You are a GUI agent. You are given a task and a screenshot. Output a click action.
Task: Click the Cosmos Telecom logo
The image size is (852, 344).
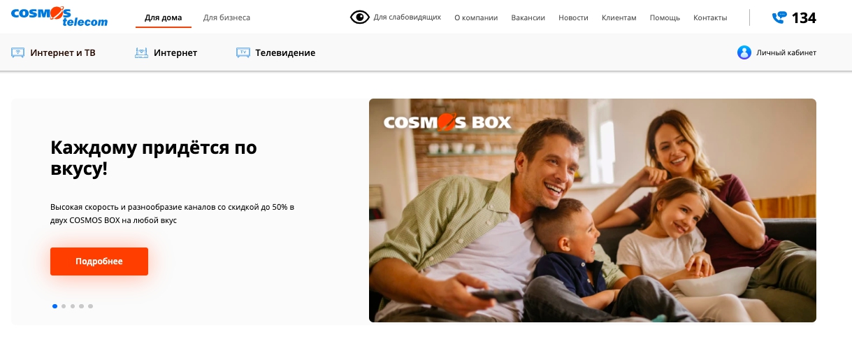tap(59, 17)
